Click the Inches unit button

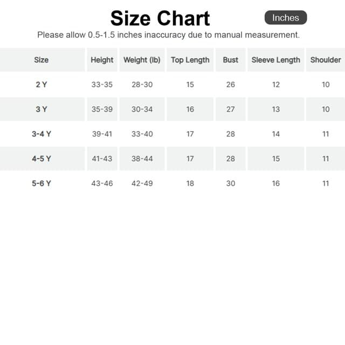point(285,18)
